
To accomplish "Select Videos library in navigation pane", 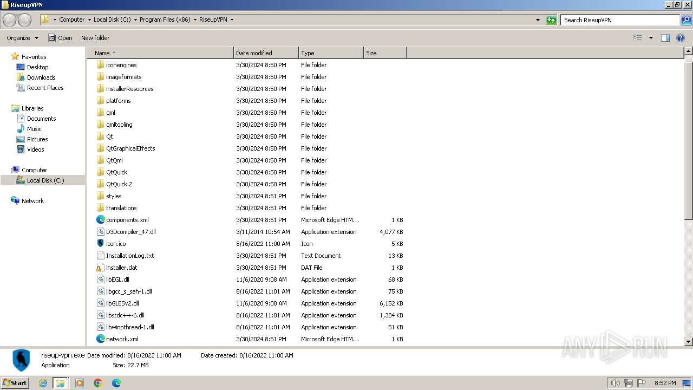I will tap(36, 149).
